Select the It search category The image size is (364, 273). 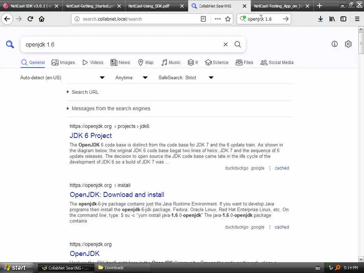pyautogui.click(x=193, y=63)
